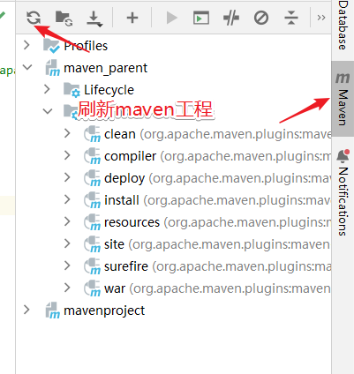Click the green Run Maven Build arrow
This screenshot has height=374, width=354.
coord(171,18)
